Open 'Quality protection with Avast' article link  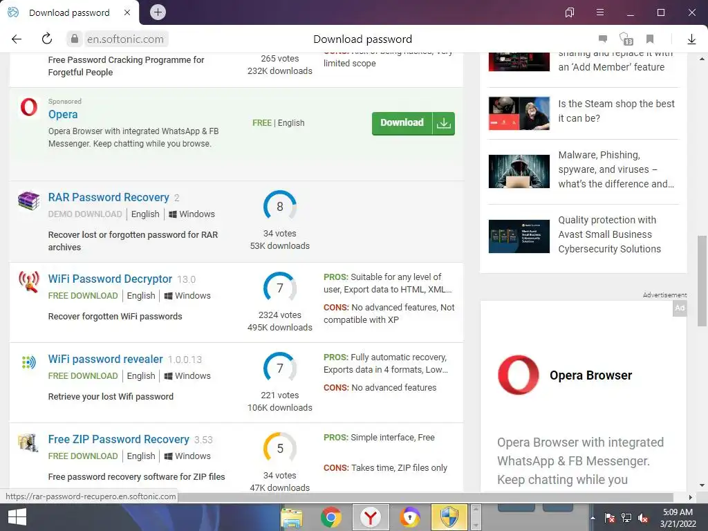pos(609,234)
